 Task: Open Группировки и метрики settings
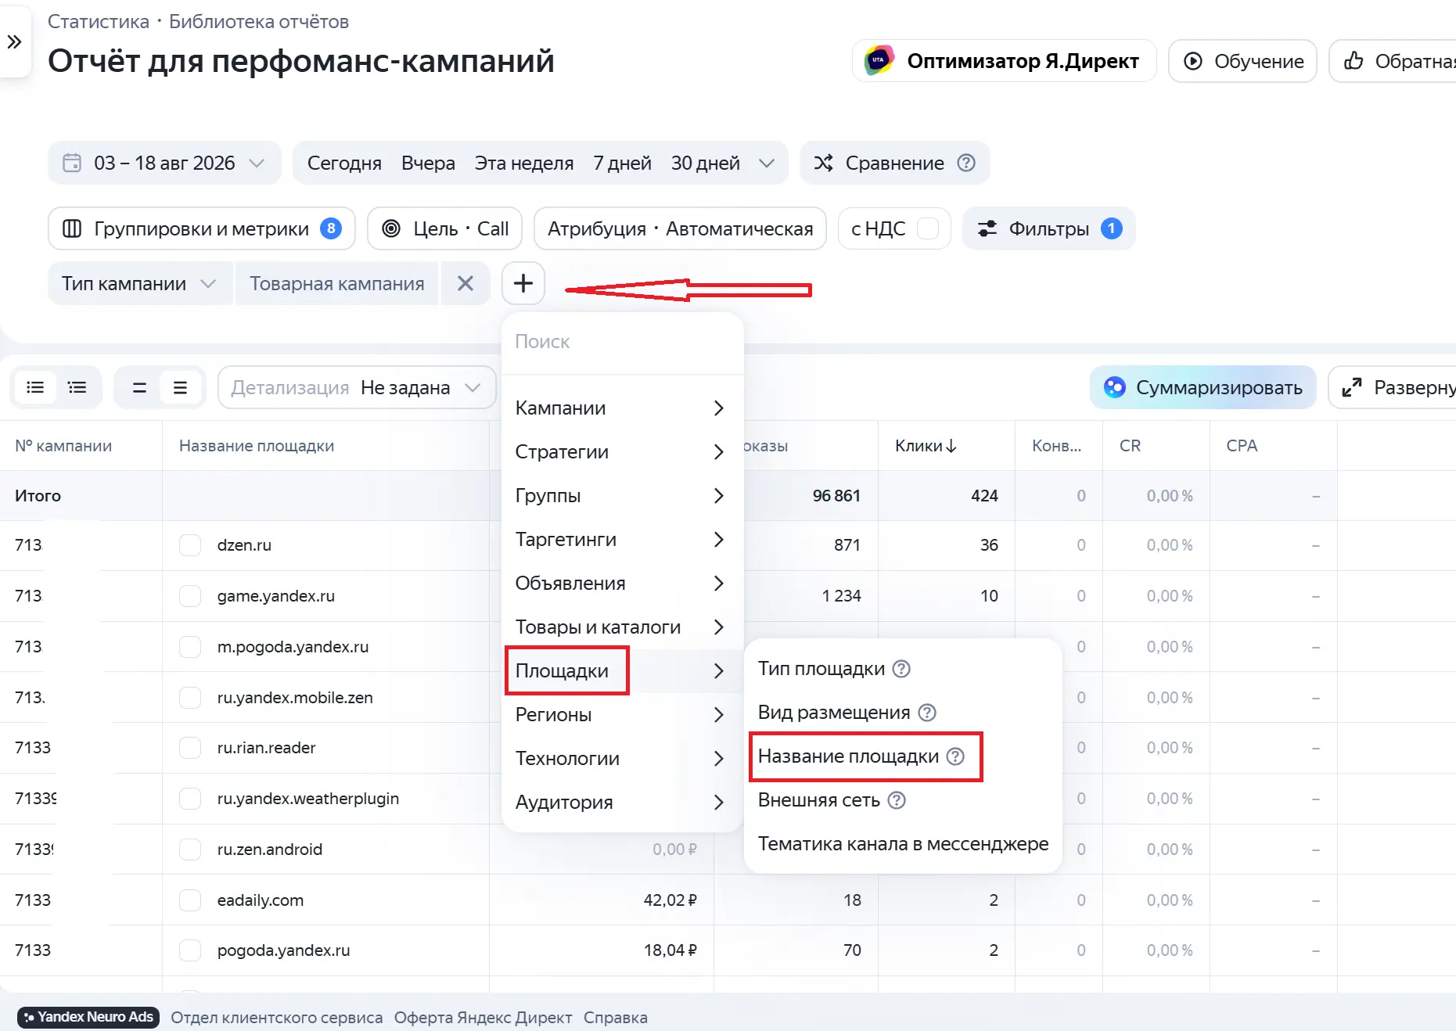[x=202, y=228]
